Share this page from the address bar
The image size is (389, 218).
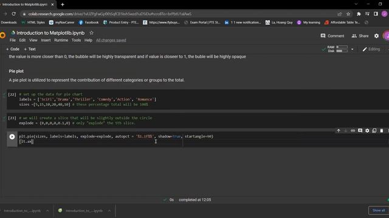coord(339,14)
